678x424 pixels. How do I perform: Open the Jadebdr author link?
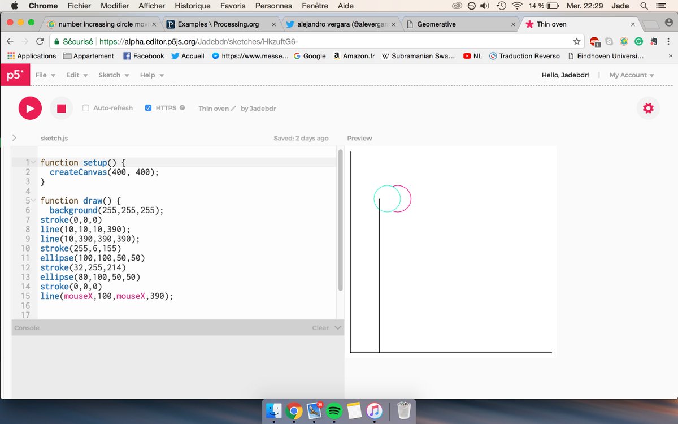click(263, 109)
